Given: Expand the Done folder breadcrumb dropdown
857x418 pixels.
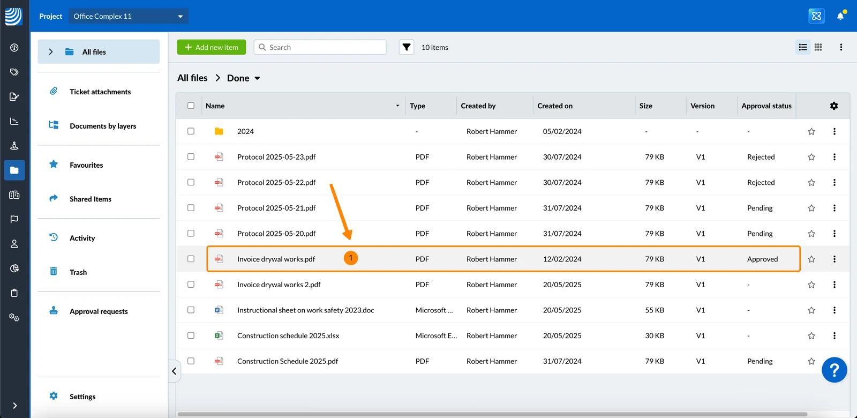Looking at the screenshot, I should pyautogui.click(x=257, y=78).
